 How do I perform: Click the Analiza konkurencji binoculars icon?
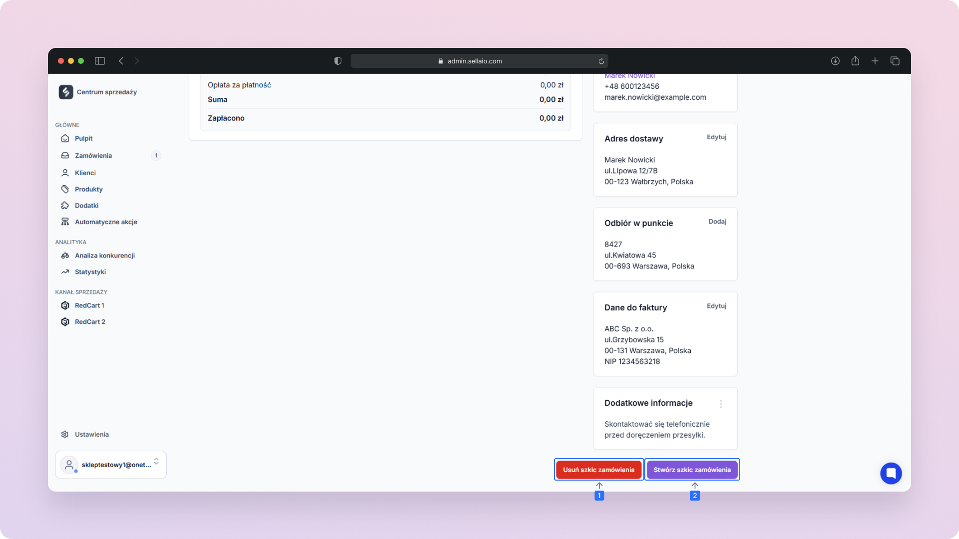(x=65, y=256)
